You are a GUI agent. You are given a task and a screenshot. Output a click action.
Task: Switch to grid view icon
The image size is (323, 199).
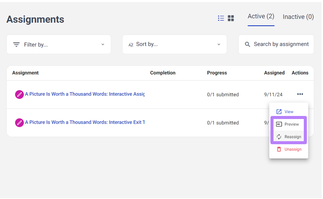(231, 18)
